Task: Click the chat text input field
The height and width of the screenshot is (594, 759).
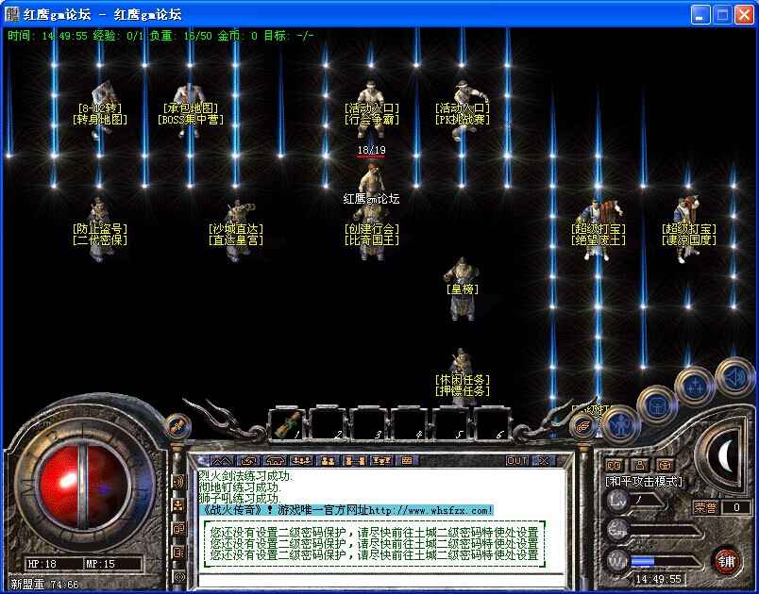Action: click(378, 577)
